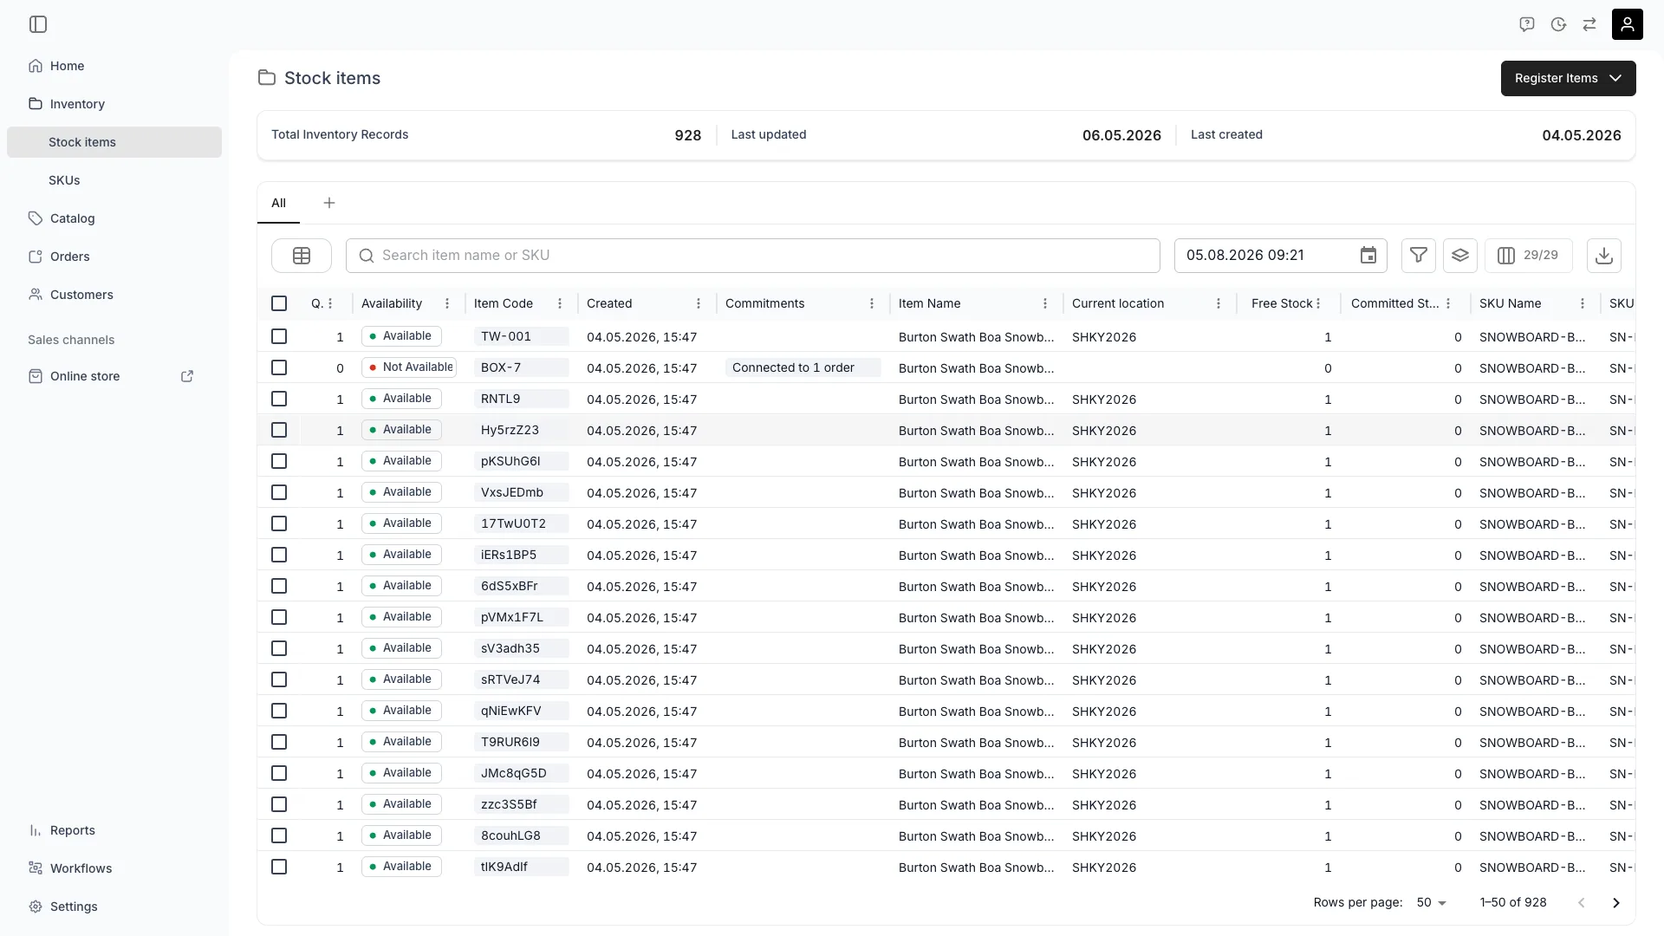Switch to the All tab
The width and height of the screenshot is (1664, 936).
coord(278,203)
